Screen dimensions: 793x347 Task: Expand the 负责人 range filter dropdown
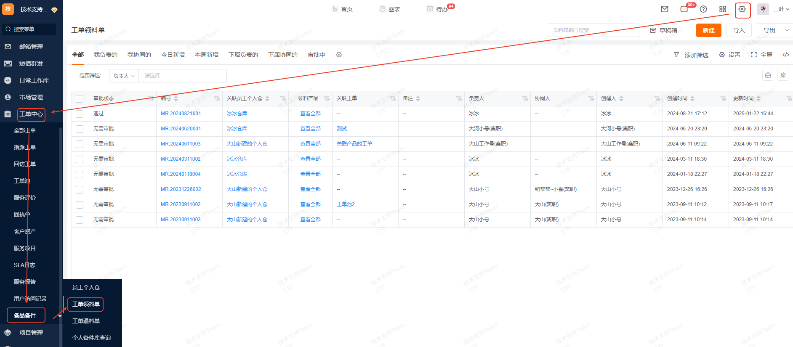[124, 76]
